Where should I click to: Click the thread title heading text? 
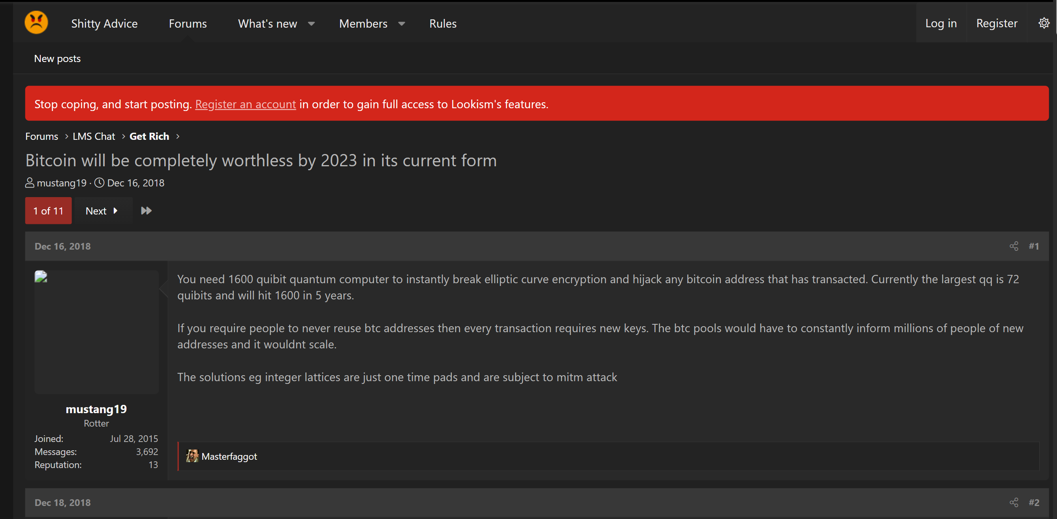coord(261,160)
